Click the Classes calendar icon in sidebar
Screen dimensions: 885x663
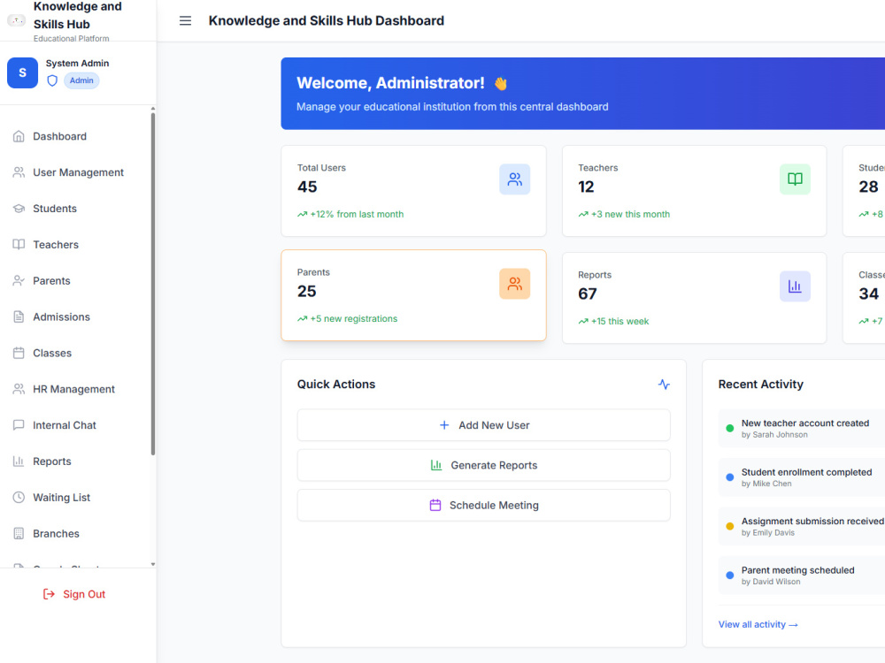coord(19,353)
